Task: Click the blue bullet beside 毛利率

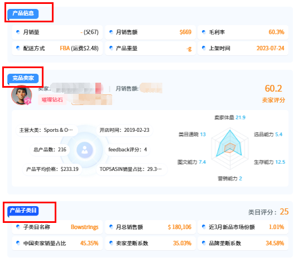Action: coord(204,32)
